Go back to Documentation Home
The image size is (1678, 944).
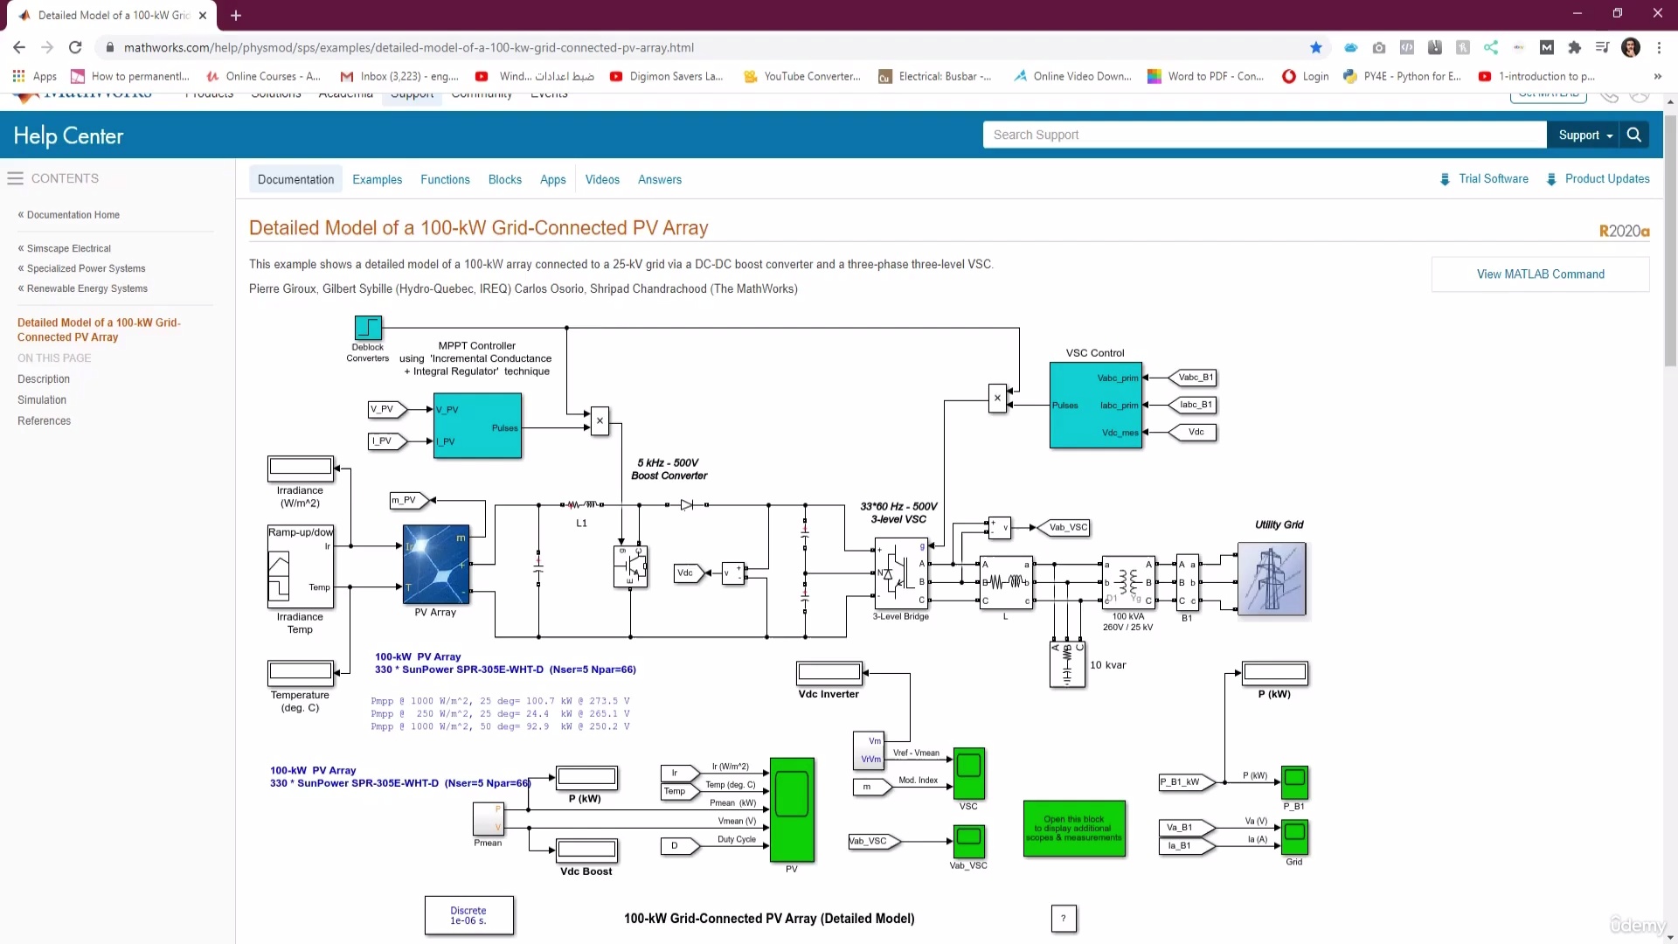point(73,215)
